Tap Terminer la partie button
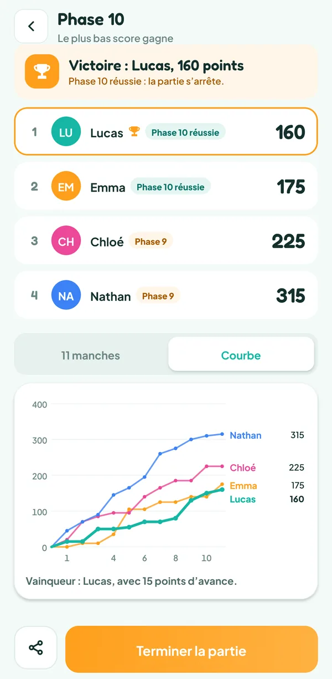This screenshot has width=332, height=679. click(191, 649)
